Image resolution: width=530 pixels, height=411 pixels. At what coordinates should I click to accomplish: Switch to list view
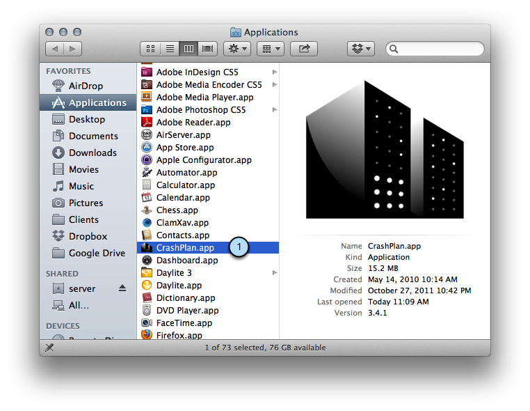tap(170, 49)
